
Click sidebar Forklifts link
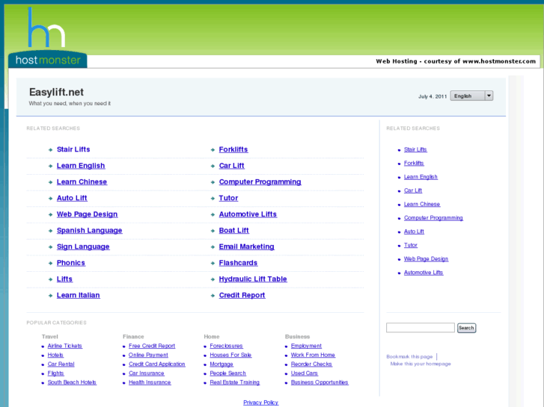[x=414, y=163]
